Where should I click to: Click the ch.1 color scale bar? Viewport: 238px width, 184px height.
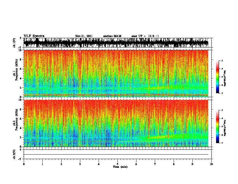click(218, 77)
